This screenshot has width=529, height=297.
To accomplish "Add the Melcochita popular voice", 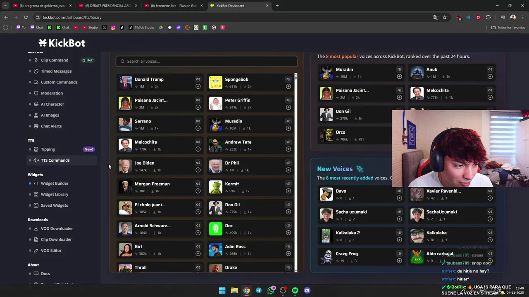I will (490, 97).
